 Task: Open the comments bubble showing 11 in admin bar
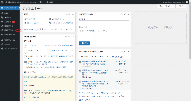[x=42, y=2]
